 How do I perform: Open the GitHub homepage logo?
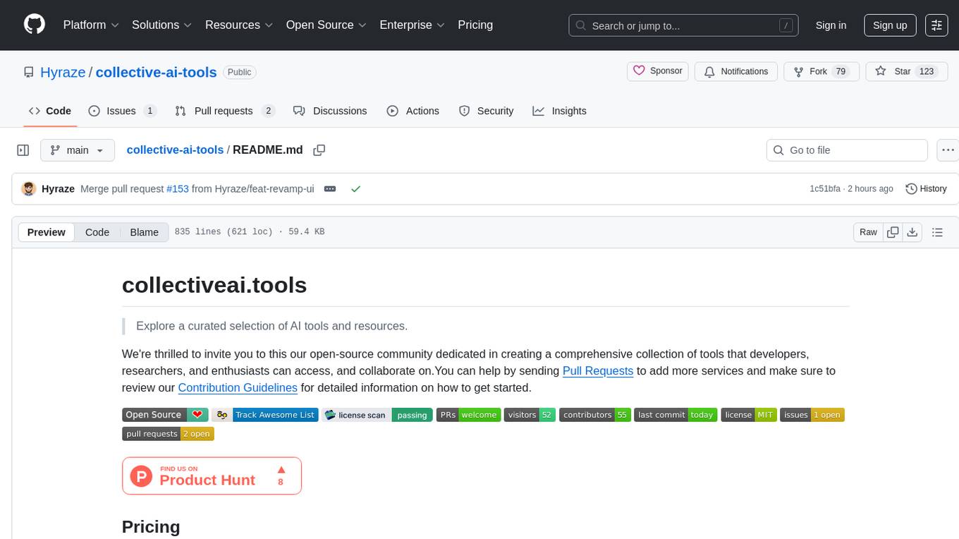point(35,25)
